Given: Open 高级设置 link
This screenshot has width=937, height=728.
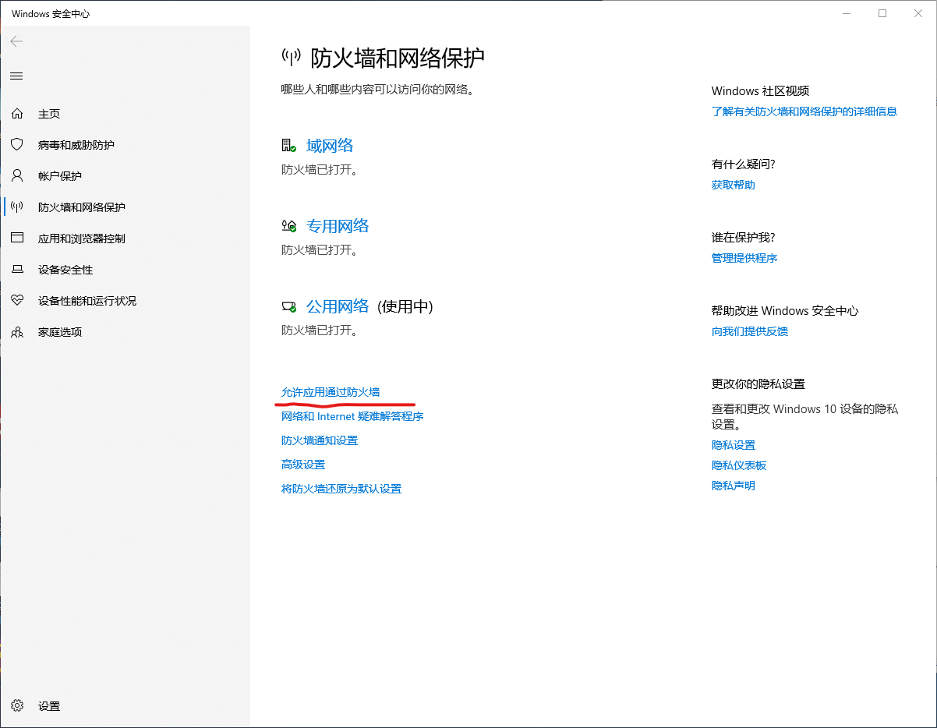Looking at the screenshot, I should coord(303,465).
